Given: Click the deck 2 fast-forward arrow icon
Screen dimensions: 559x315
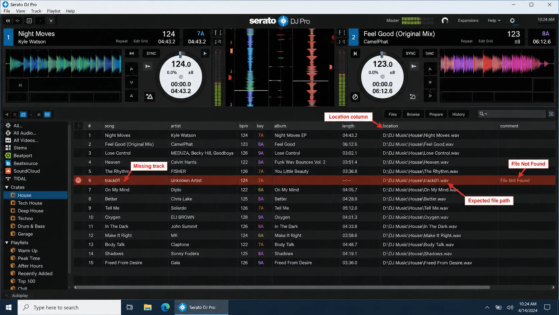Looking at the screenshot, I should 414,66.
